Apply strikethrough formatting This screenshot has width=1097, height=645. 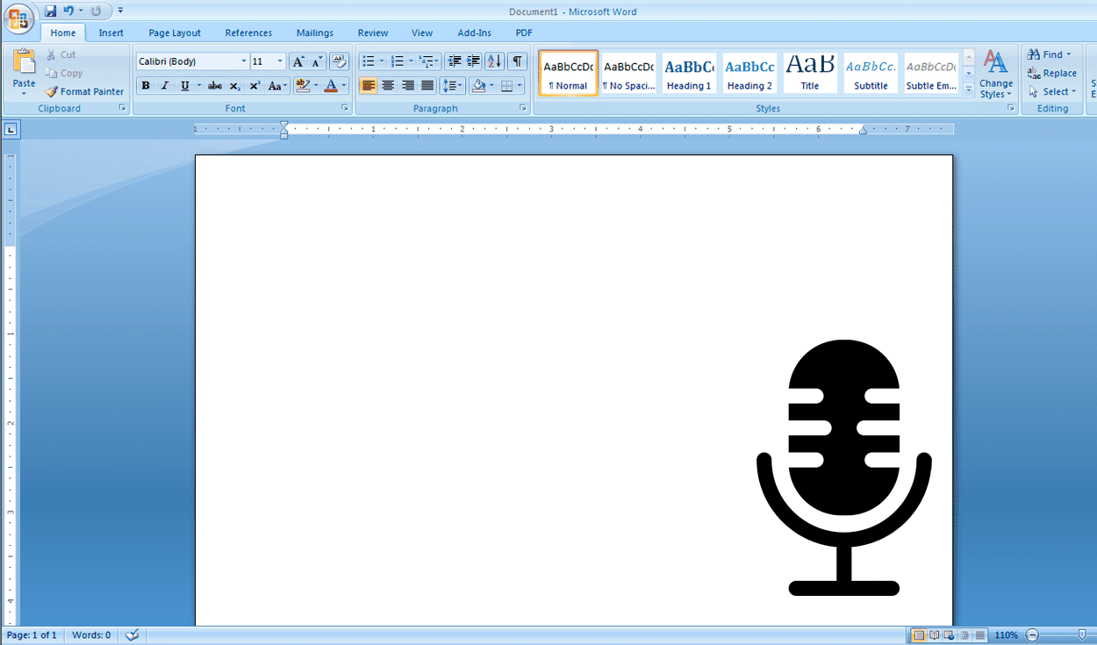pyautogui.click(x=215, y=85)
